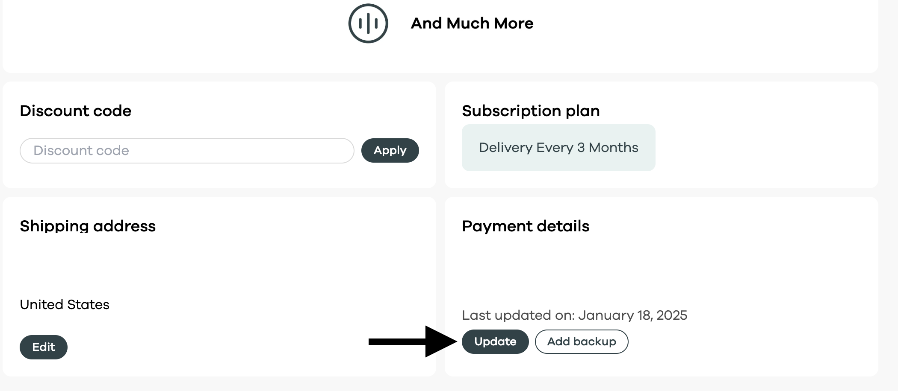
Task: Click the United States country text
Action: [65, 305]
